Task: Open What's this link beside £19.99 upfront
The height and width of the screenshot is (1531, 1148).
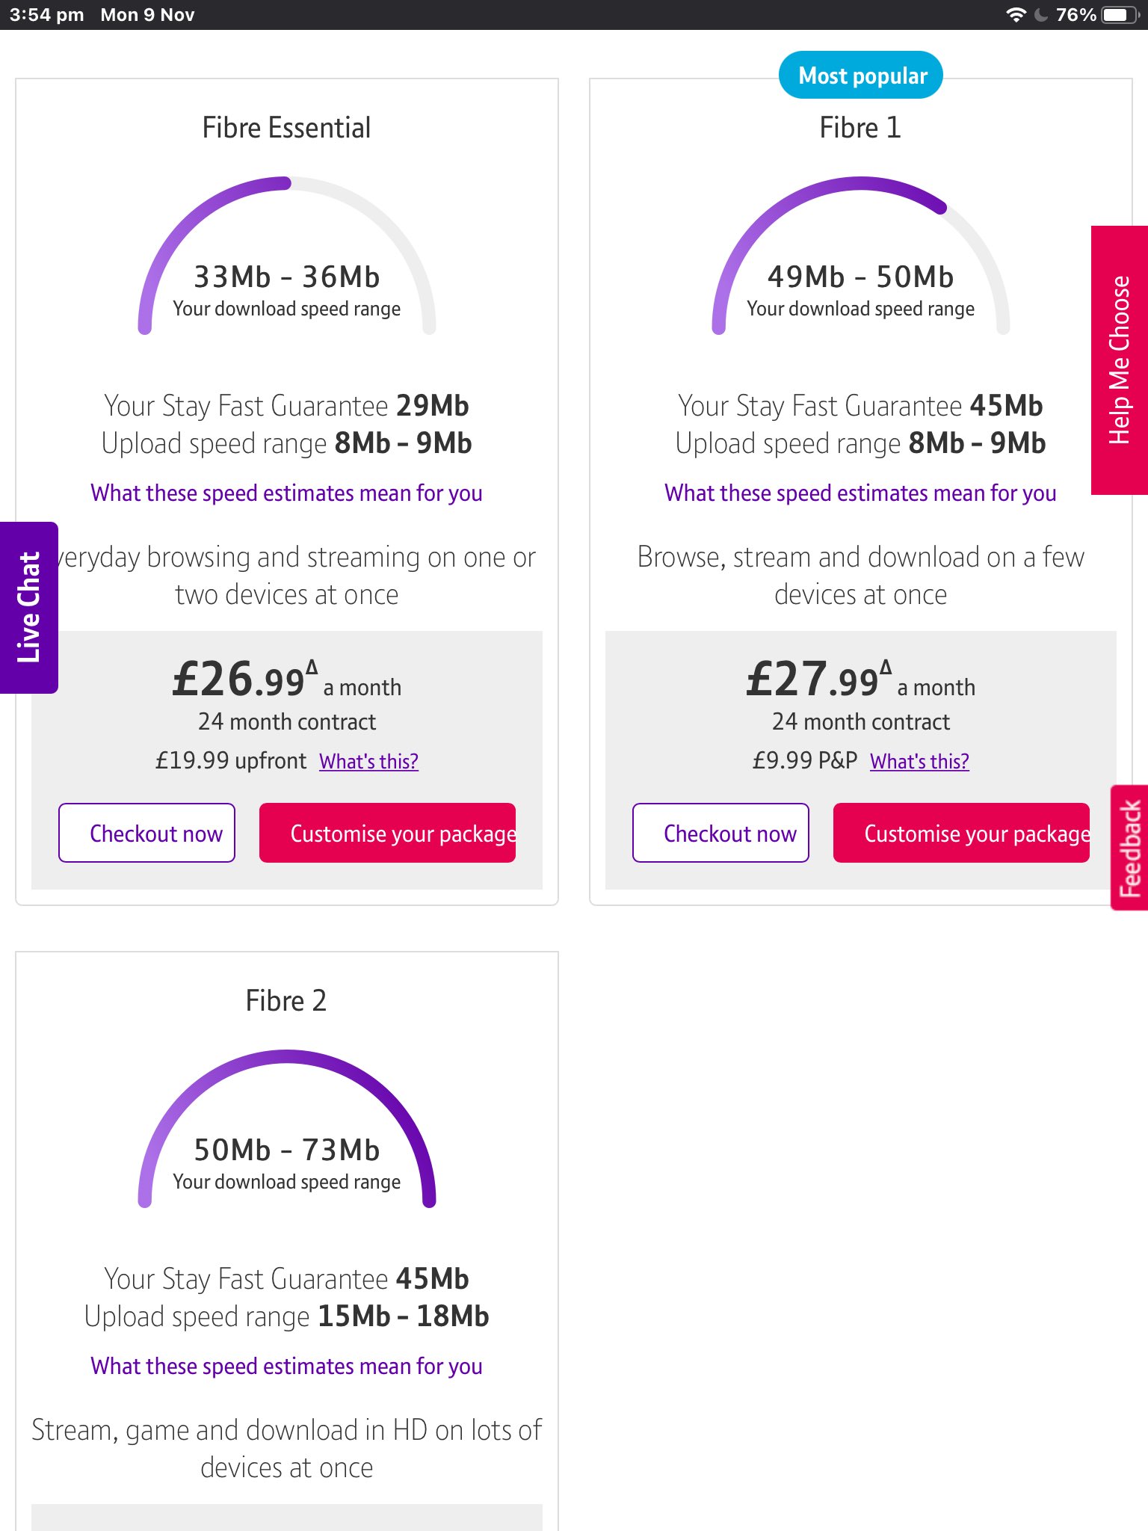Action: (x=368, y=761)
